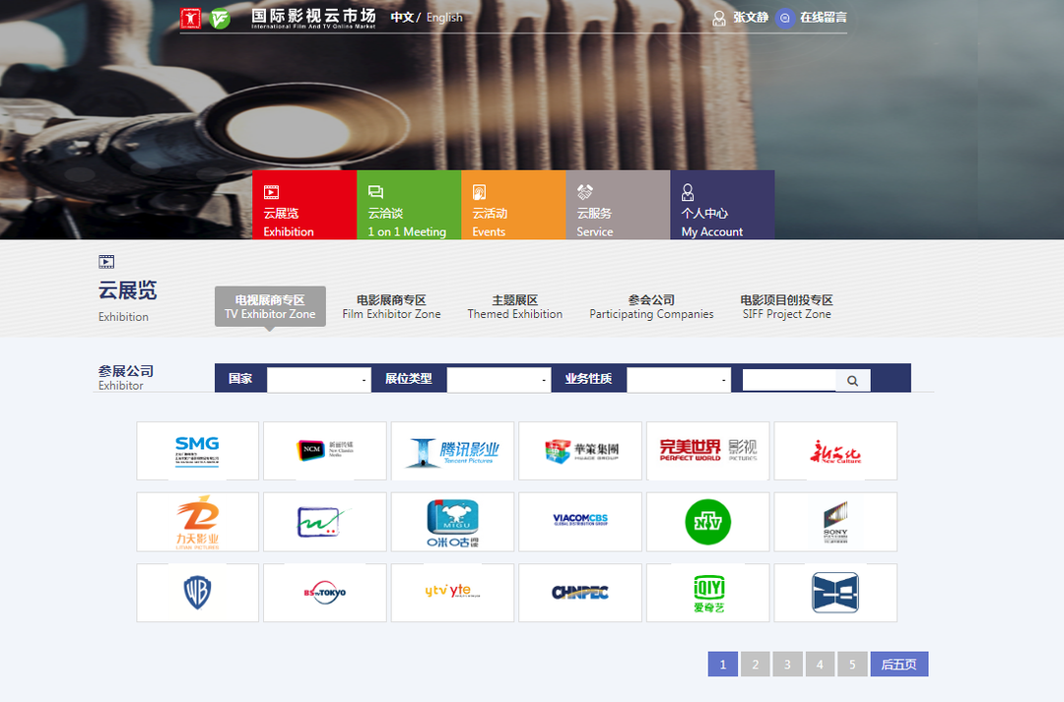Click the iQIYI logo tile
The height and width of the screenshot is (702, 1064).
(x=707, y=593)
